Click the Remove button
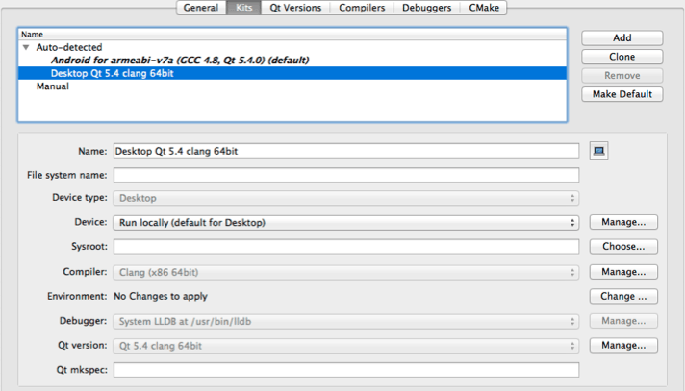 click(x=622, y=76)
